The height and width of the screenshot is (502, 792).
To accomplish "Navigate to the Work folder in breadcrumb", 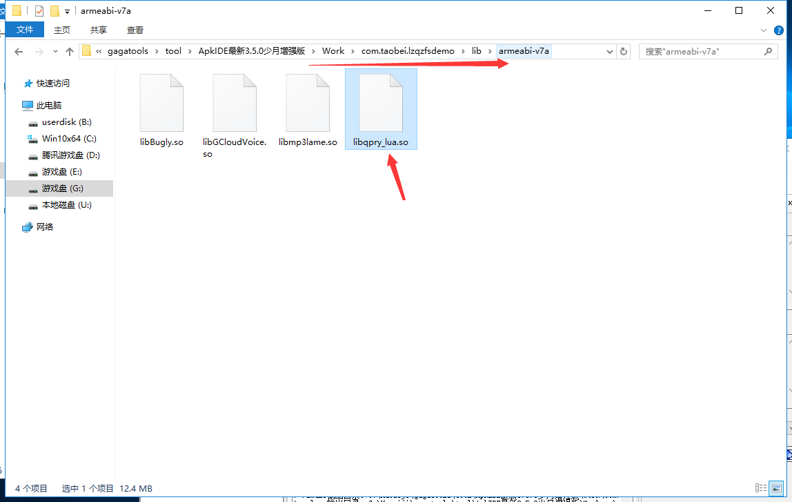I will pos(333,51).
